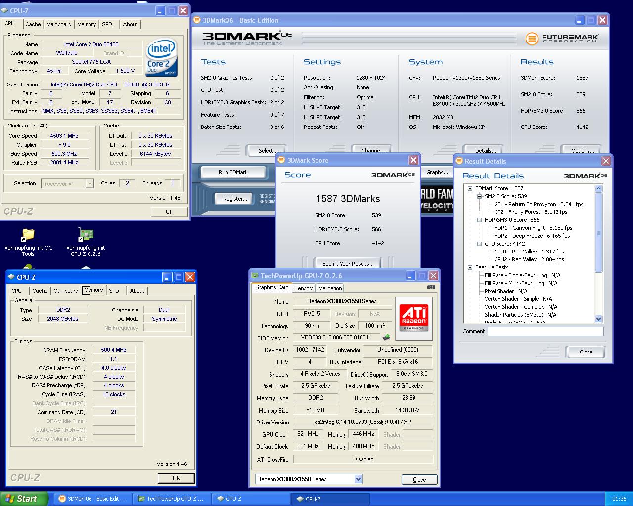Image resolution: width=633 pixels, height=506 pixels.
Task: Click the GPU-Z screenshot camera icon
Action: pyautogui.click(x=431, y=287)
